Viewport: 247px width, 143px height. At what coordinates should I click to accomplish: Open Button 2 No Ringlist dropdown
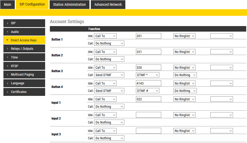[184, 52]
